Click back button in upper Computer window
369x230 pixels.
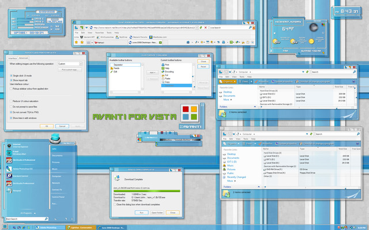(221, 72)
